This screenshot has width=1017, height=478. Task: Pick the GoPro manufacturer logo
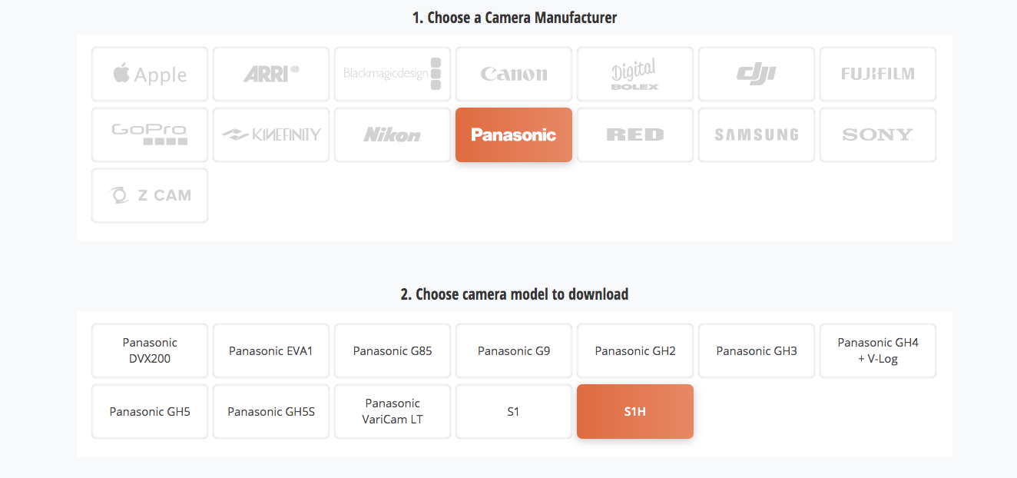(x=149, y=134)
